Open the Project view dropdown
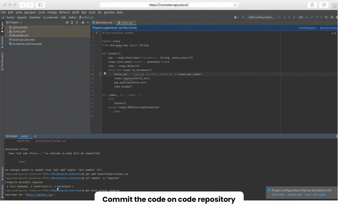Viewport: 338px width, 208px height. (x=15, y=23)
